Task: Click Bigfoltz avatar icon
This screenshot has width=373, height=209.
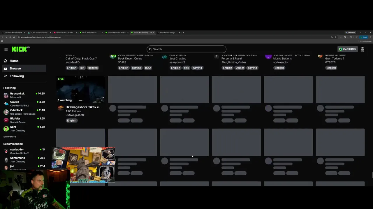Action: coord(6,120)
